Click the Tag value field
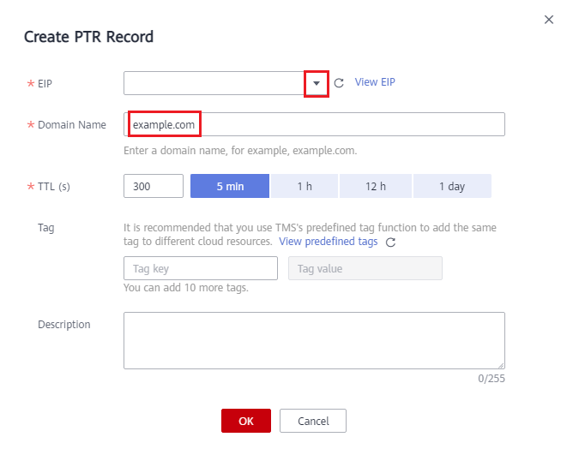 point(365,268)
